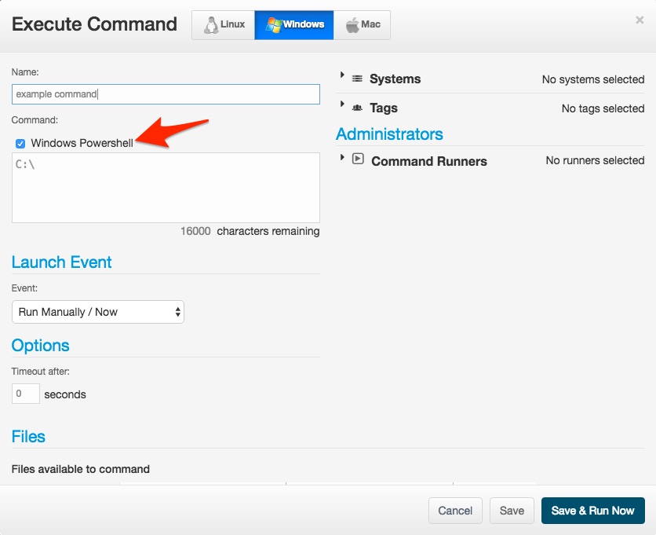Click the Windows flag logo icon
Viewport: 656px width, 535px height.
(274, 25)
